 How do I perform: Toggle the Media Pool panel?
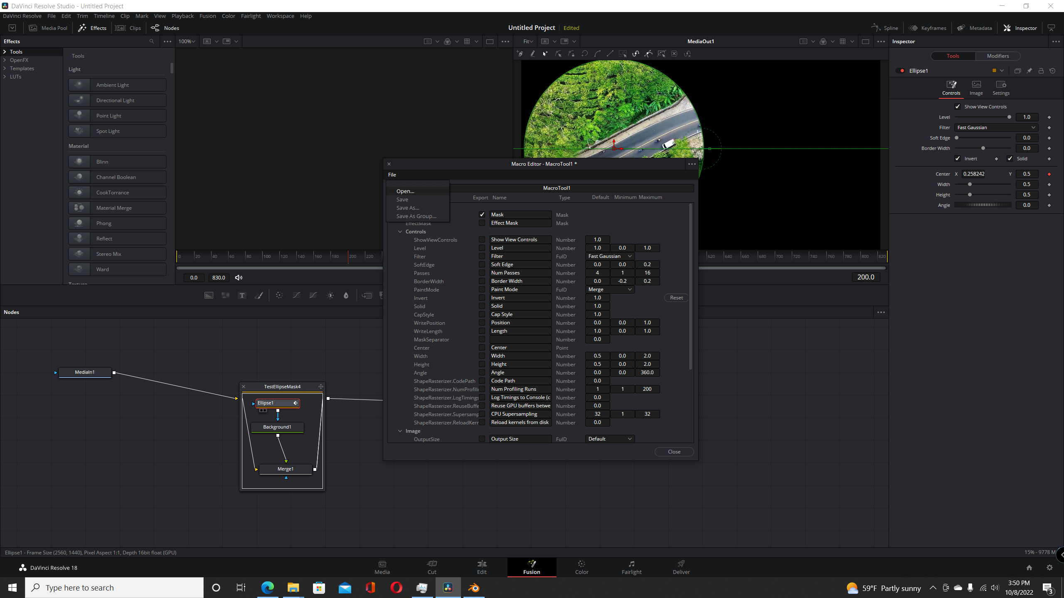point(48,28)
